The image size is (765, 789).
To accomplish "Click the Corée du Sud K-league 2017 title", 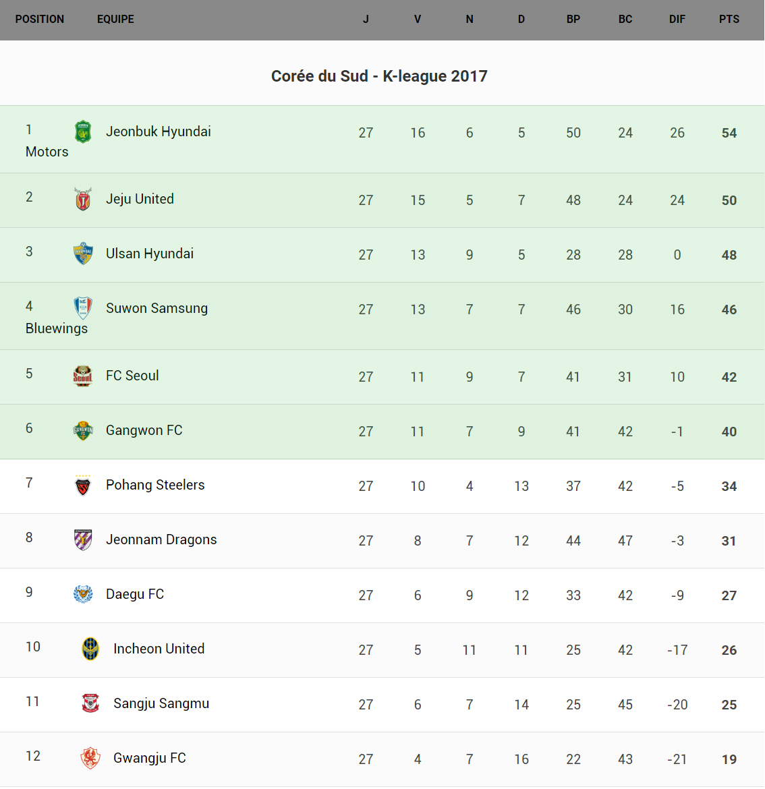I will (379, 76).
